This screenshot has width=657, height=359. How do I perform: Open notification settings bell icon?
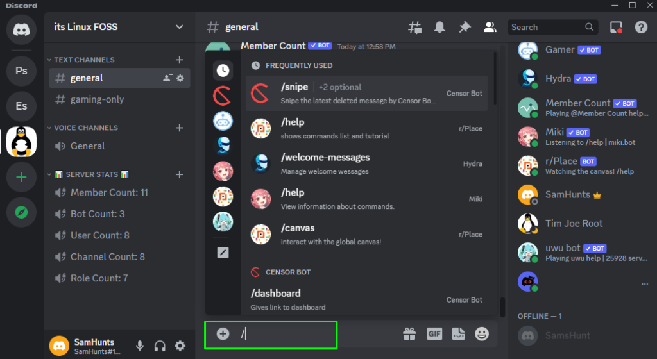[439, 27]
